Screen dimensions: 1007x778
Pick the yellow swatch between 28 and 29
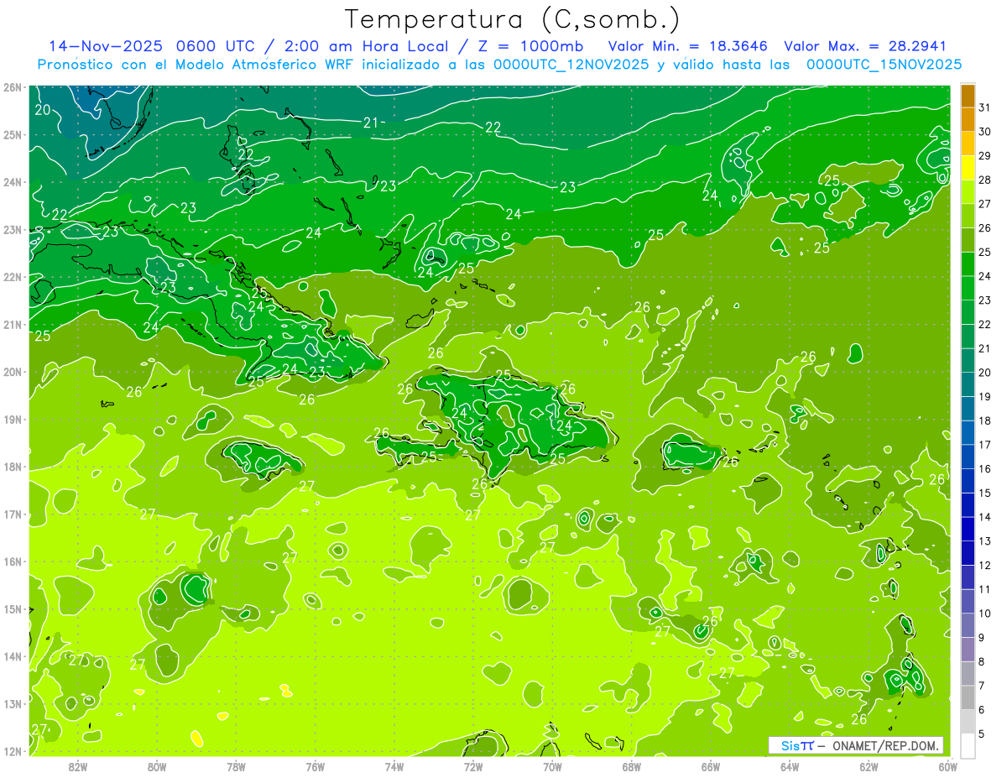[x=968, y=167]
